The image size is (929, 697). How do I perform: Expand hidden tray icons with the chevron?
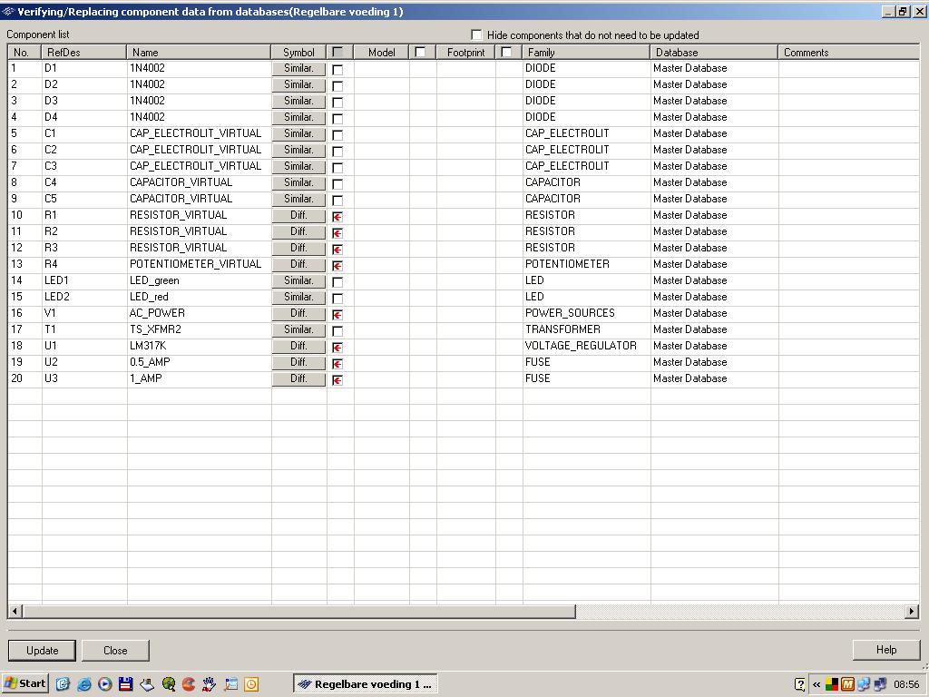(x=817, y=684)
